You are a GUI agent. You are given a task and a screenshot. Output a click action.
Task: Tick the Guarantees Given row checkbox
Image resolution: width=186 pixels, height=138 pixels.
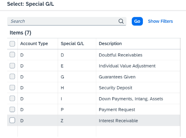tap(12, 76)
